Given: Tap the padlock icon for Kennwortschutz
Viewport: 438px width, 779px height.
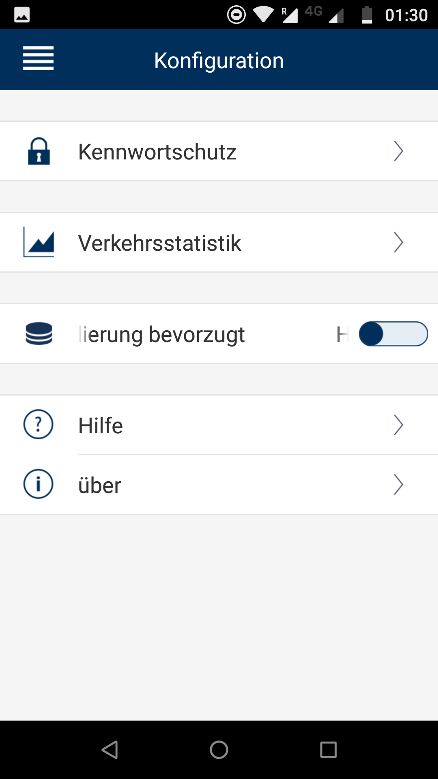Looking at the screenshot, I should point(39,151).
